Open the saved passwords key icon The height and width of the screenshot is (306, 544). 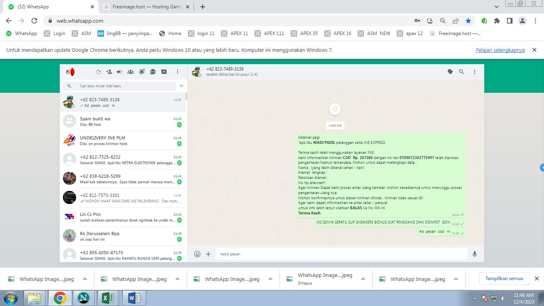(417, 21)
